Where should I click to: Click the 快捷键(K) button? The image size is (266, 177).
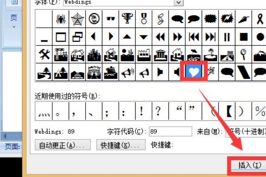(x=121, y=145)
